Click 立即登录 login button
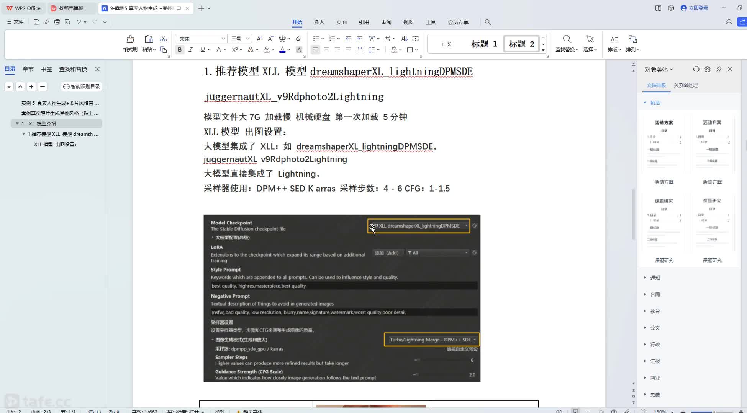This screenshot has height=413, width=747. click(695, 8)
